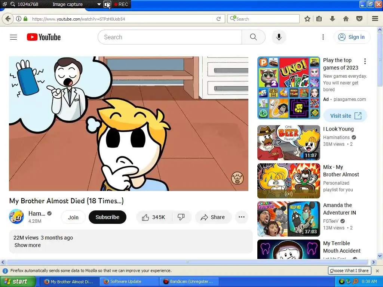Open the Firefox search engine selector

(233, 18)
